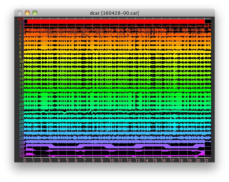
Task: Pick channel label 16
Action: [22, 87]
